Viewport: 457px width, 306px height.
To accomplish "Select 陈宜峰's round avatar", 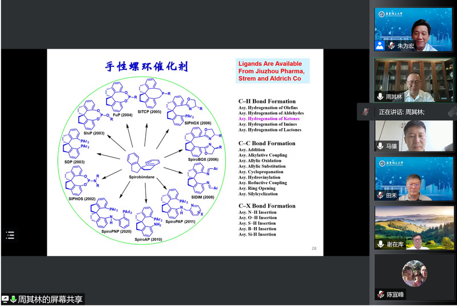I will tap(414, 273).
